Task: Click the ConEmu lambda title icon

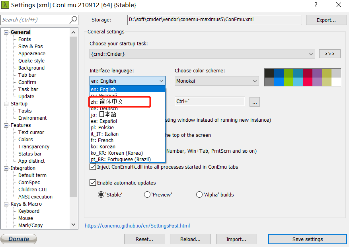Action: pyautogui.click(x=5, y=5)
